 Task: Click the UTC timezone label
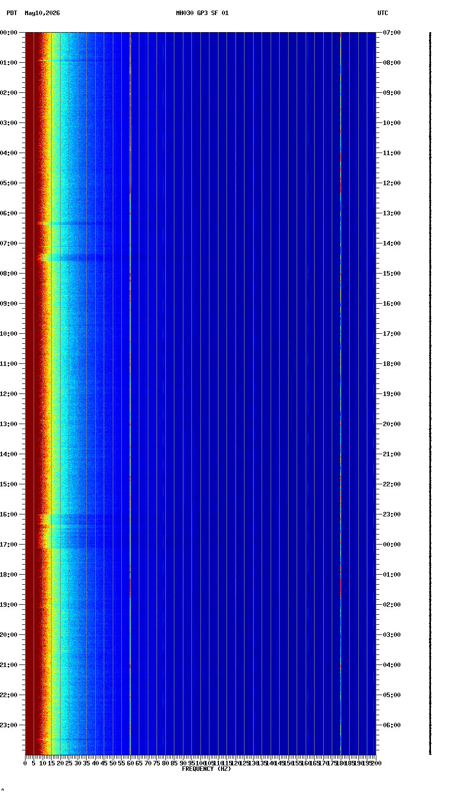click(383, 13)
